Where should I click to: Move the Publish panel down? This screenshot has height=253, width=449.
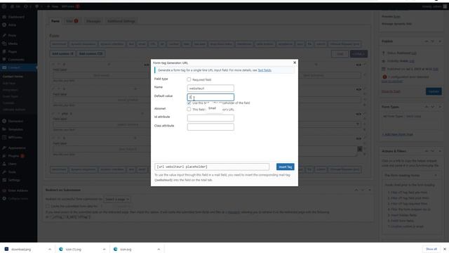(433, 41)
